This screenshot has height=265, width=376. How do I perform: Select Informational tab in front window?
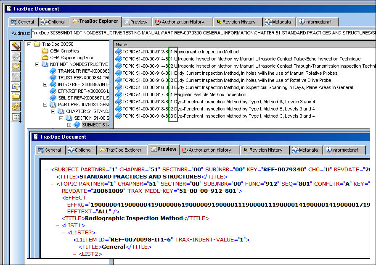point(344,150)
